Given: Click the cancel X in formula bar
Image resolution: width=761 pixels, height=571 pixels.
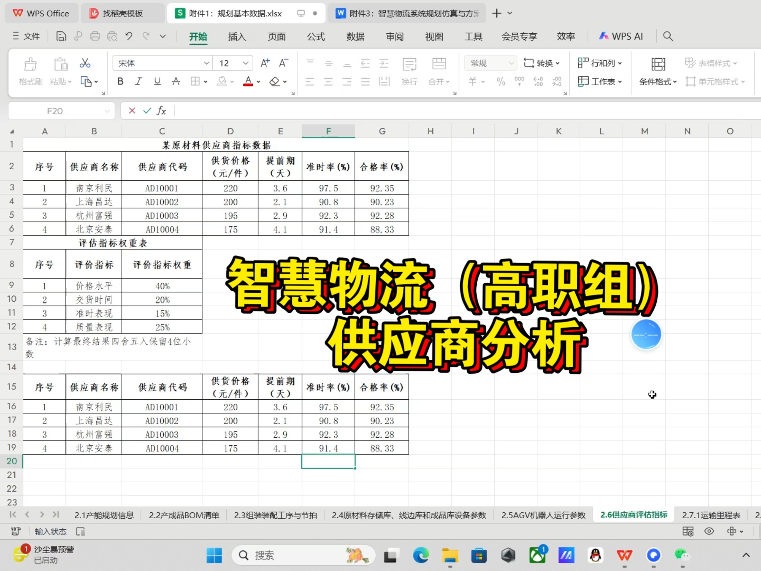Looking at the screenshot, I should (x=132, y=111).
